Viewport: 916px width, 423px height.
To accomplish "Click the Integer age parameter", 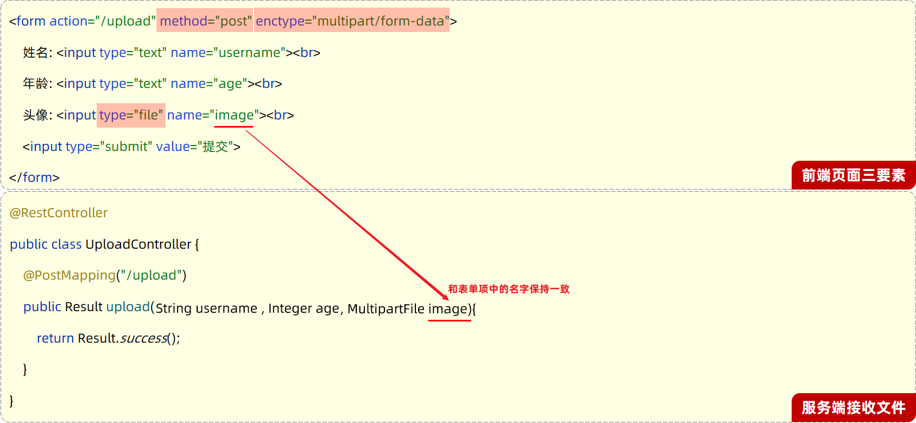I will tap(304, 308).
